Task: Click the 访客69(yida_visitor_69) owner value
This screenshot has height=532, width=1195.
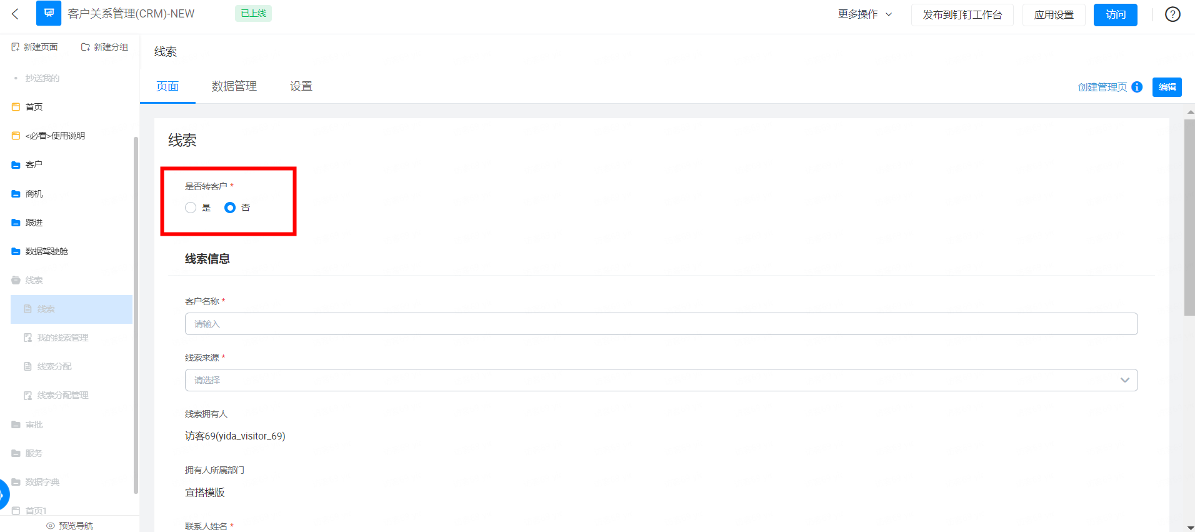Action: point(235,436)
